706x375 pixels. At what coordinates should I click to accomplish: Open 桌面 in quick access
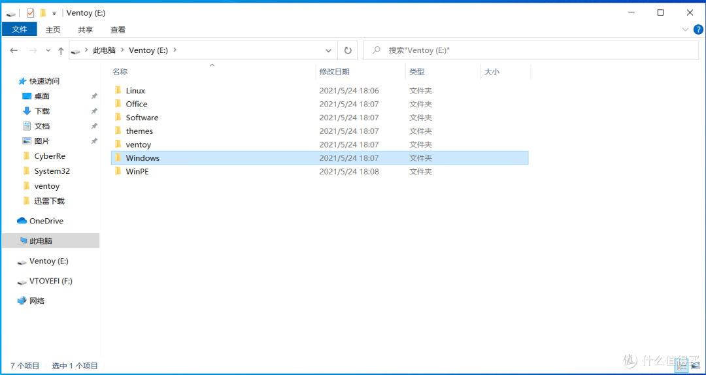tap(42, 96)
